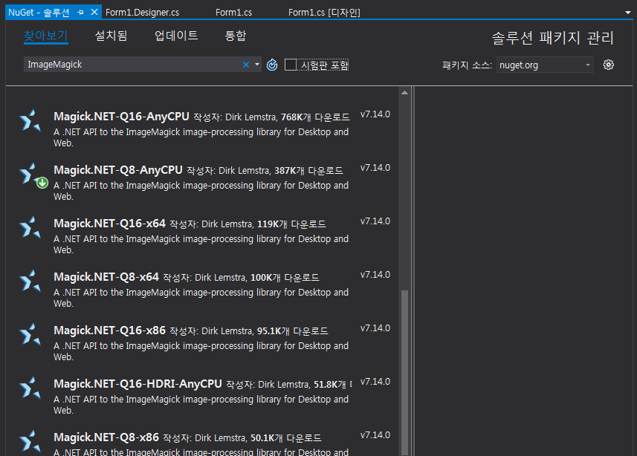The image size is (637, 456).
Task: Select the Magick.NET-Q16-x86 package title
Action: click(110, 330)
